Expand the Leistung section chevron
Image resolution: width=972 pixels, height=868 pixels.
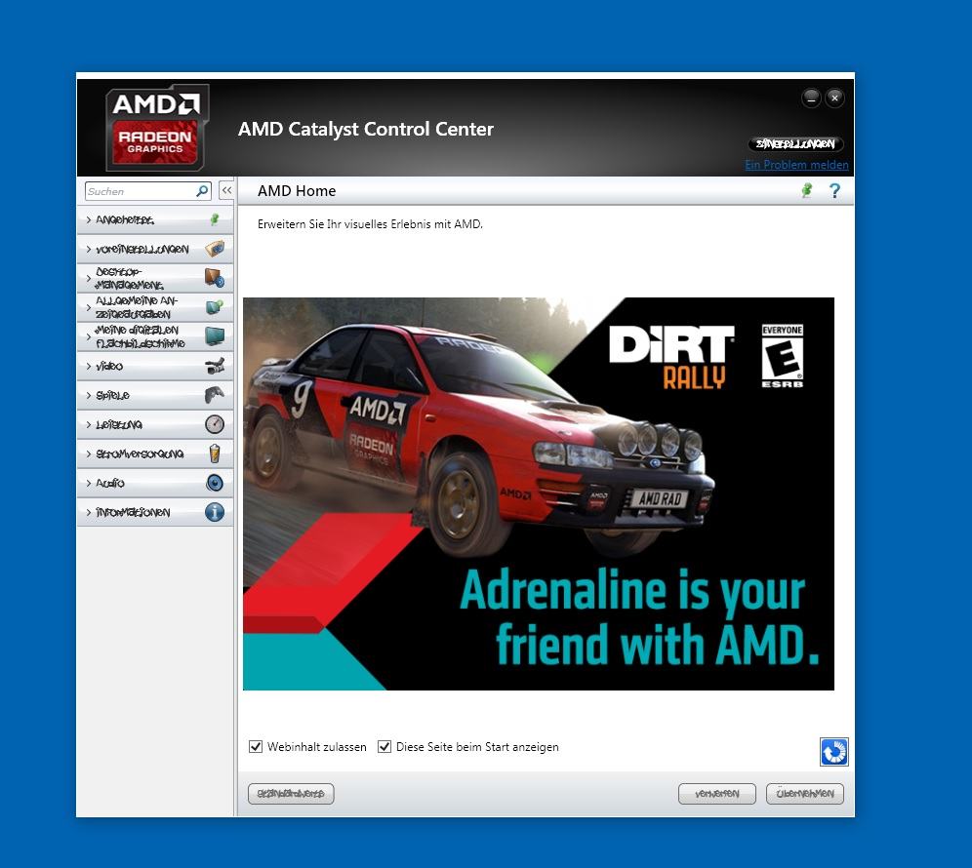[88, 424]
